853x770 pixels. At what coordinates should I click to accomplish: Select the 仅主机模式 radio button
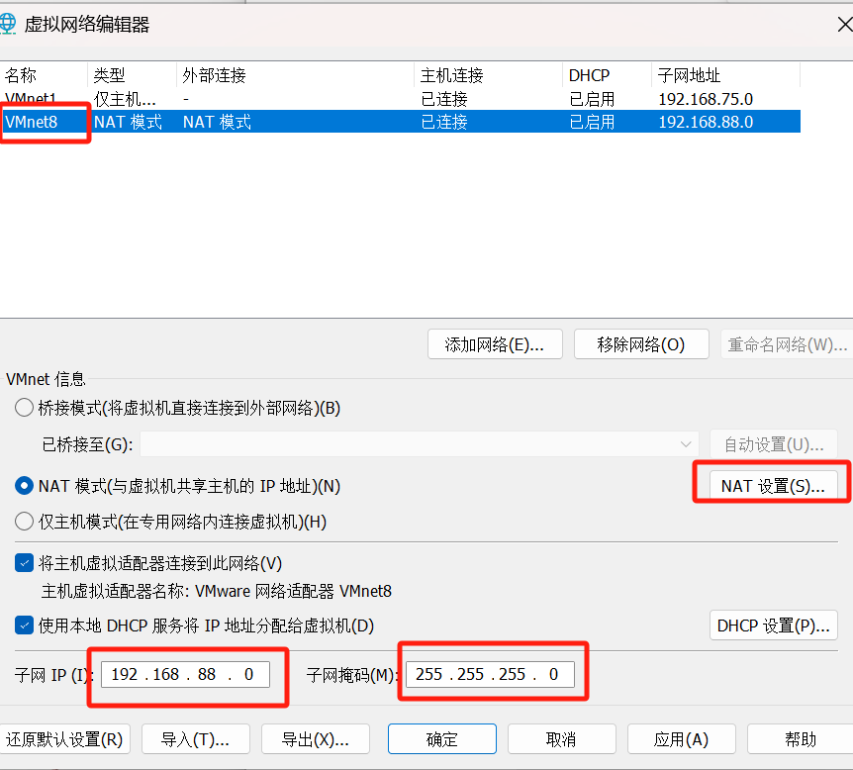click(x=24, y=522)
